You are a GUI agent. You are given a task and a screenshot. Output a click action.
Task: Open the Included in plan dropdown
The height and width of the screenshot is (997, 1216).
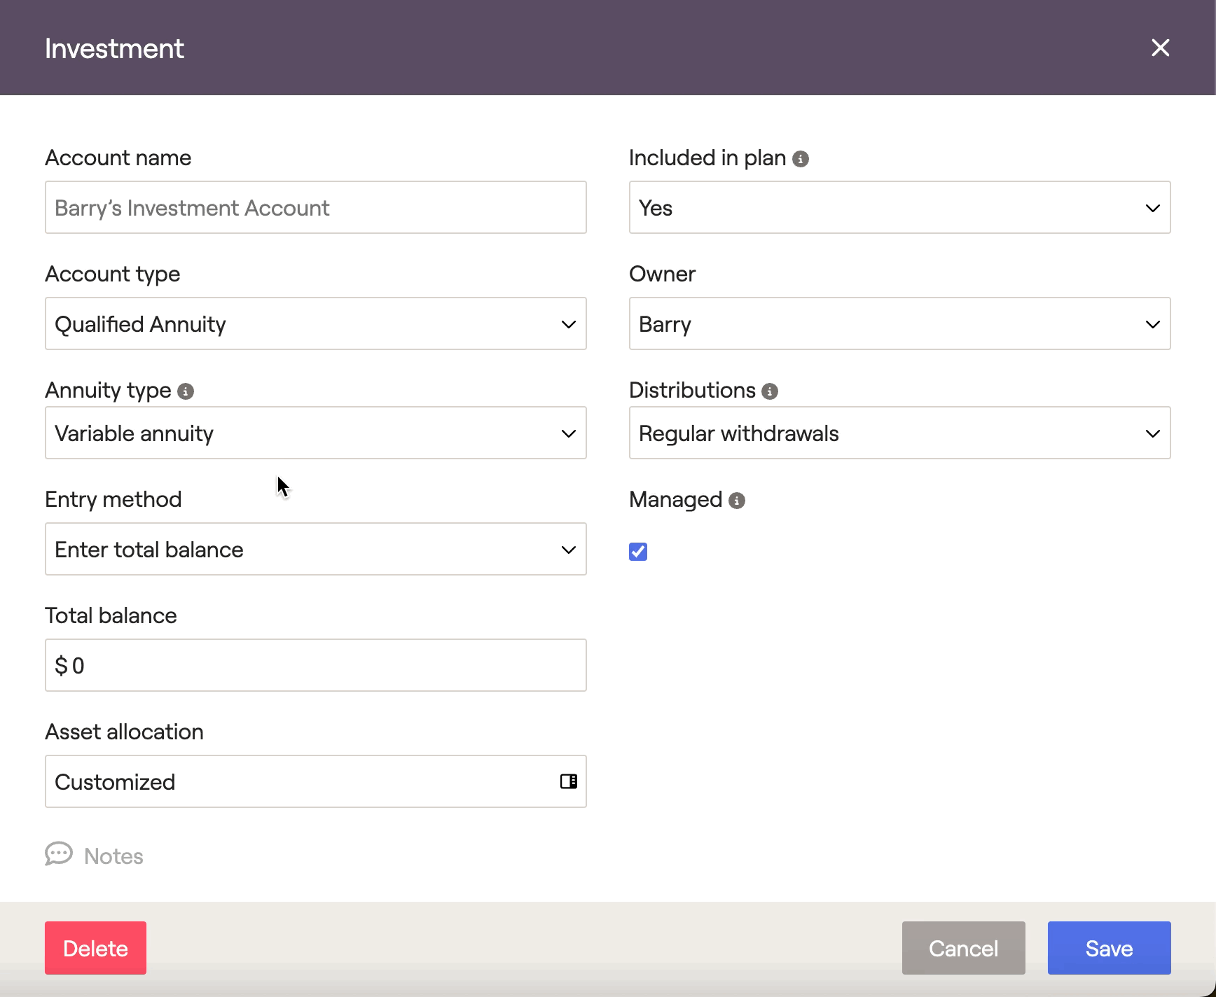coord(899,207)
